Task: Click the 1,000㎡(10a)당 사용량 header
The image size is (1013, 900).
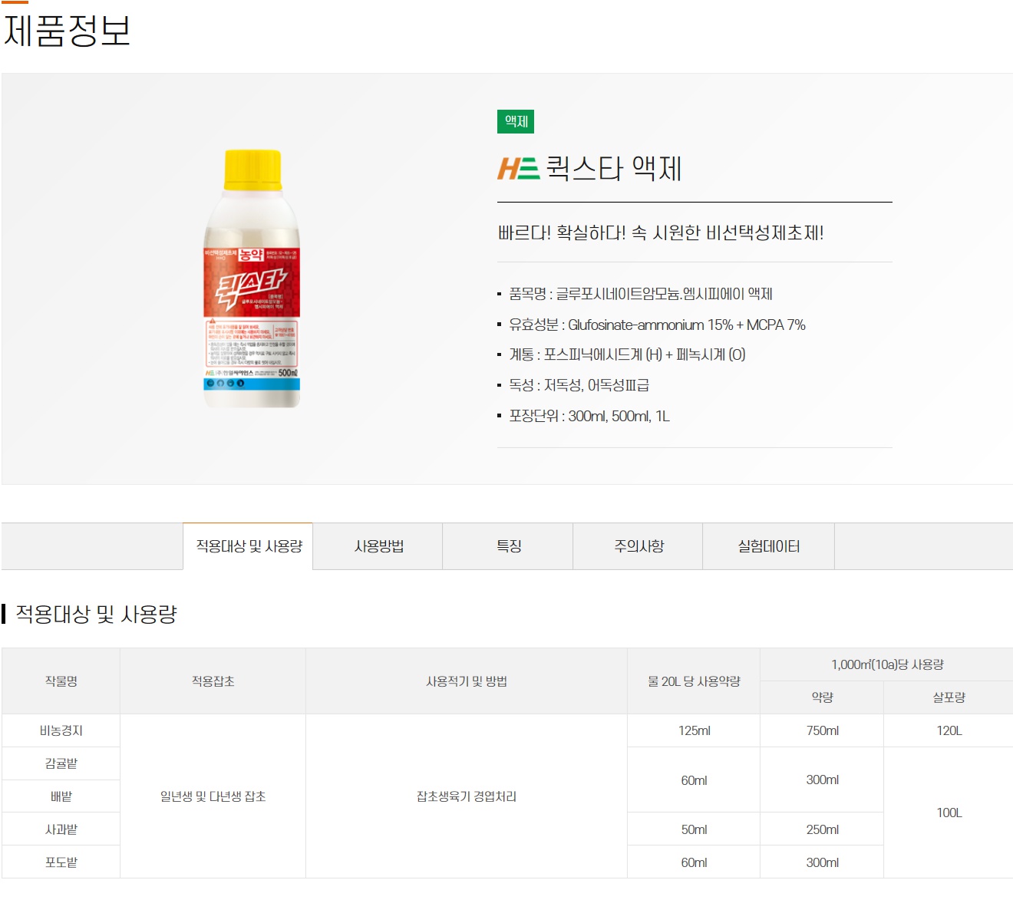Action: click(x=887, y=664)
